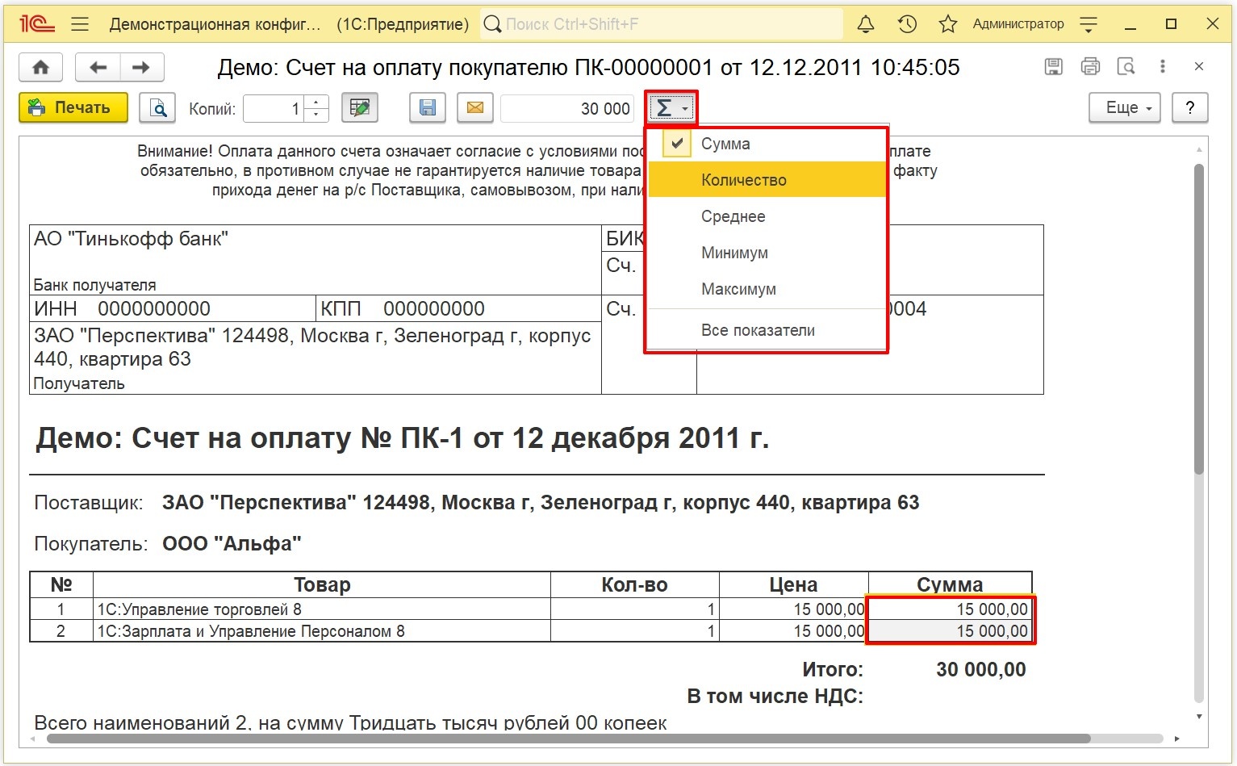Navigate back with the left arrow
1237x766 pixels.
(x=98, y=67)
